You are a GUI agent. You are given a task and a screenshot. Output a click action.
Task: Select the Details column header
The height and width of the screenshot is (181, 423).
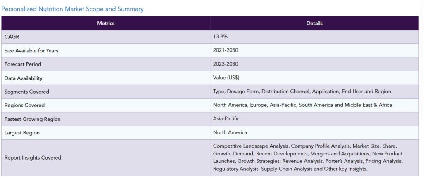click(x=314, y=23)
